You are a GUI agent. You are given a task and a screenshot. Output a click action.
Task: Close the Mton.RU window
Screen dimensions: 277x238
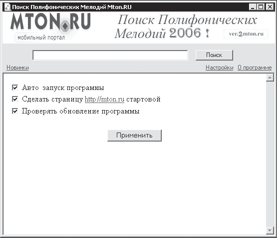pyautogui.click(x=270, y=7)
